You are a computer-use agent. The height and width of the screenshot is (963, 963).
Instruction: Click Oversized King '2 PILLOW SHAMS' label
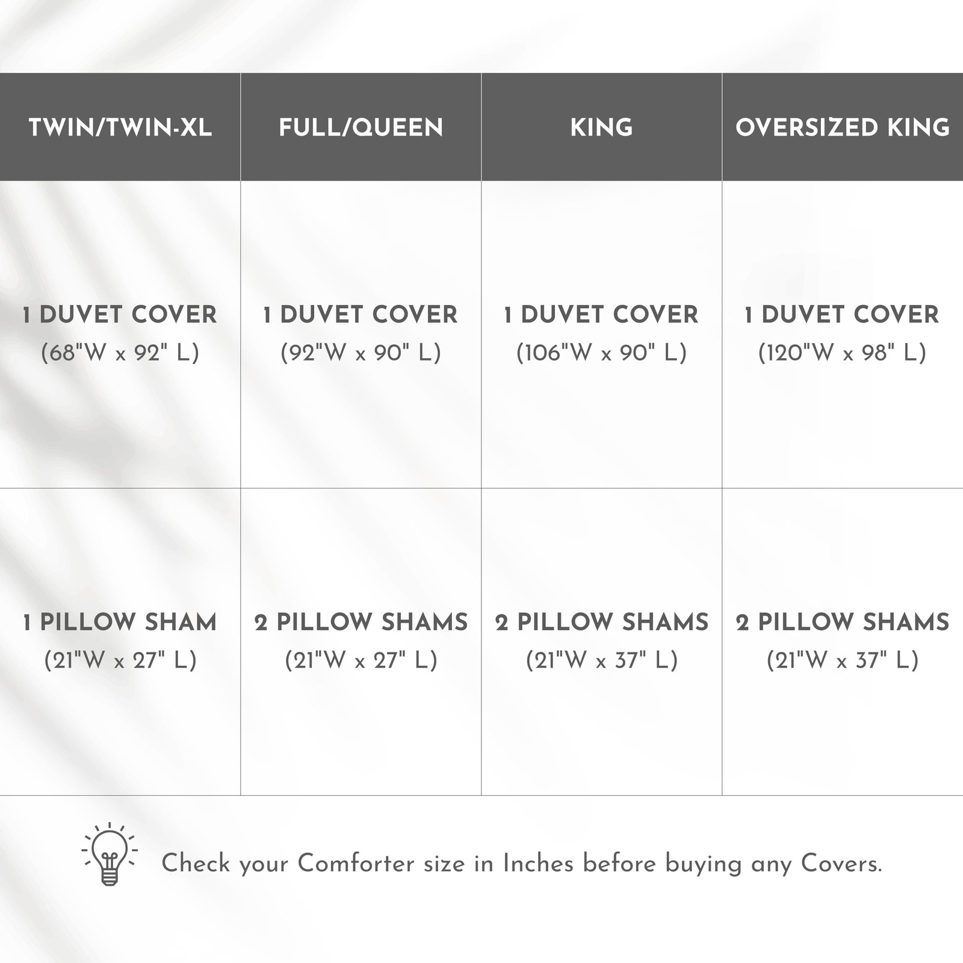(843, 622)
